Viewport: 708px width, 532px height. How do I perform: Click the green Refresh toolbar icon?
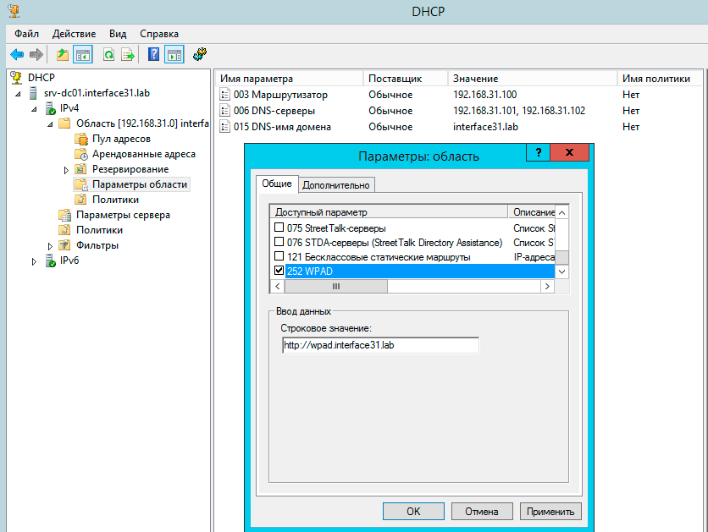point(108,55)
